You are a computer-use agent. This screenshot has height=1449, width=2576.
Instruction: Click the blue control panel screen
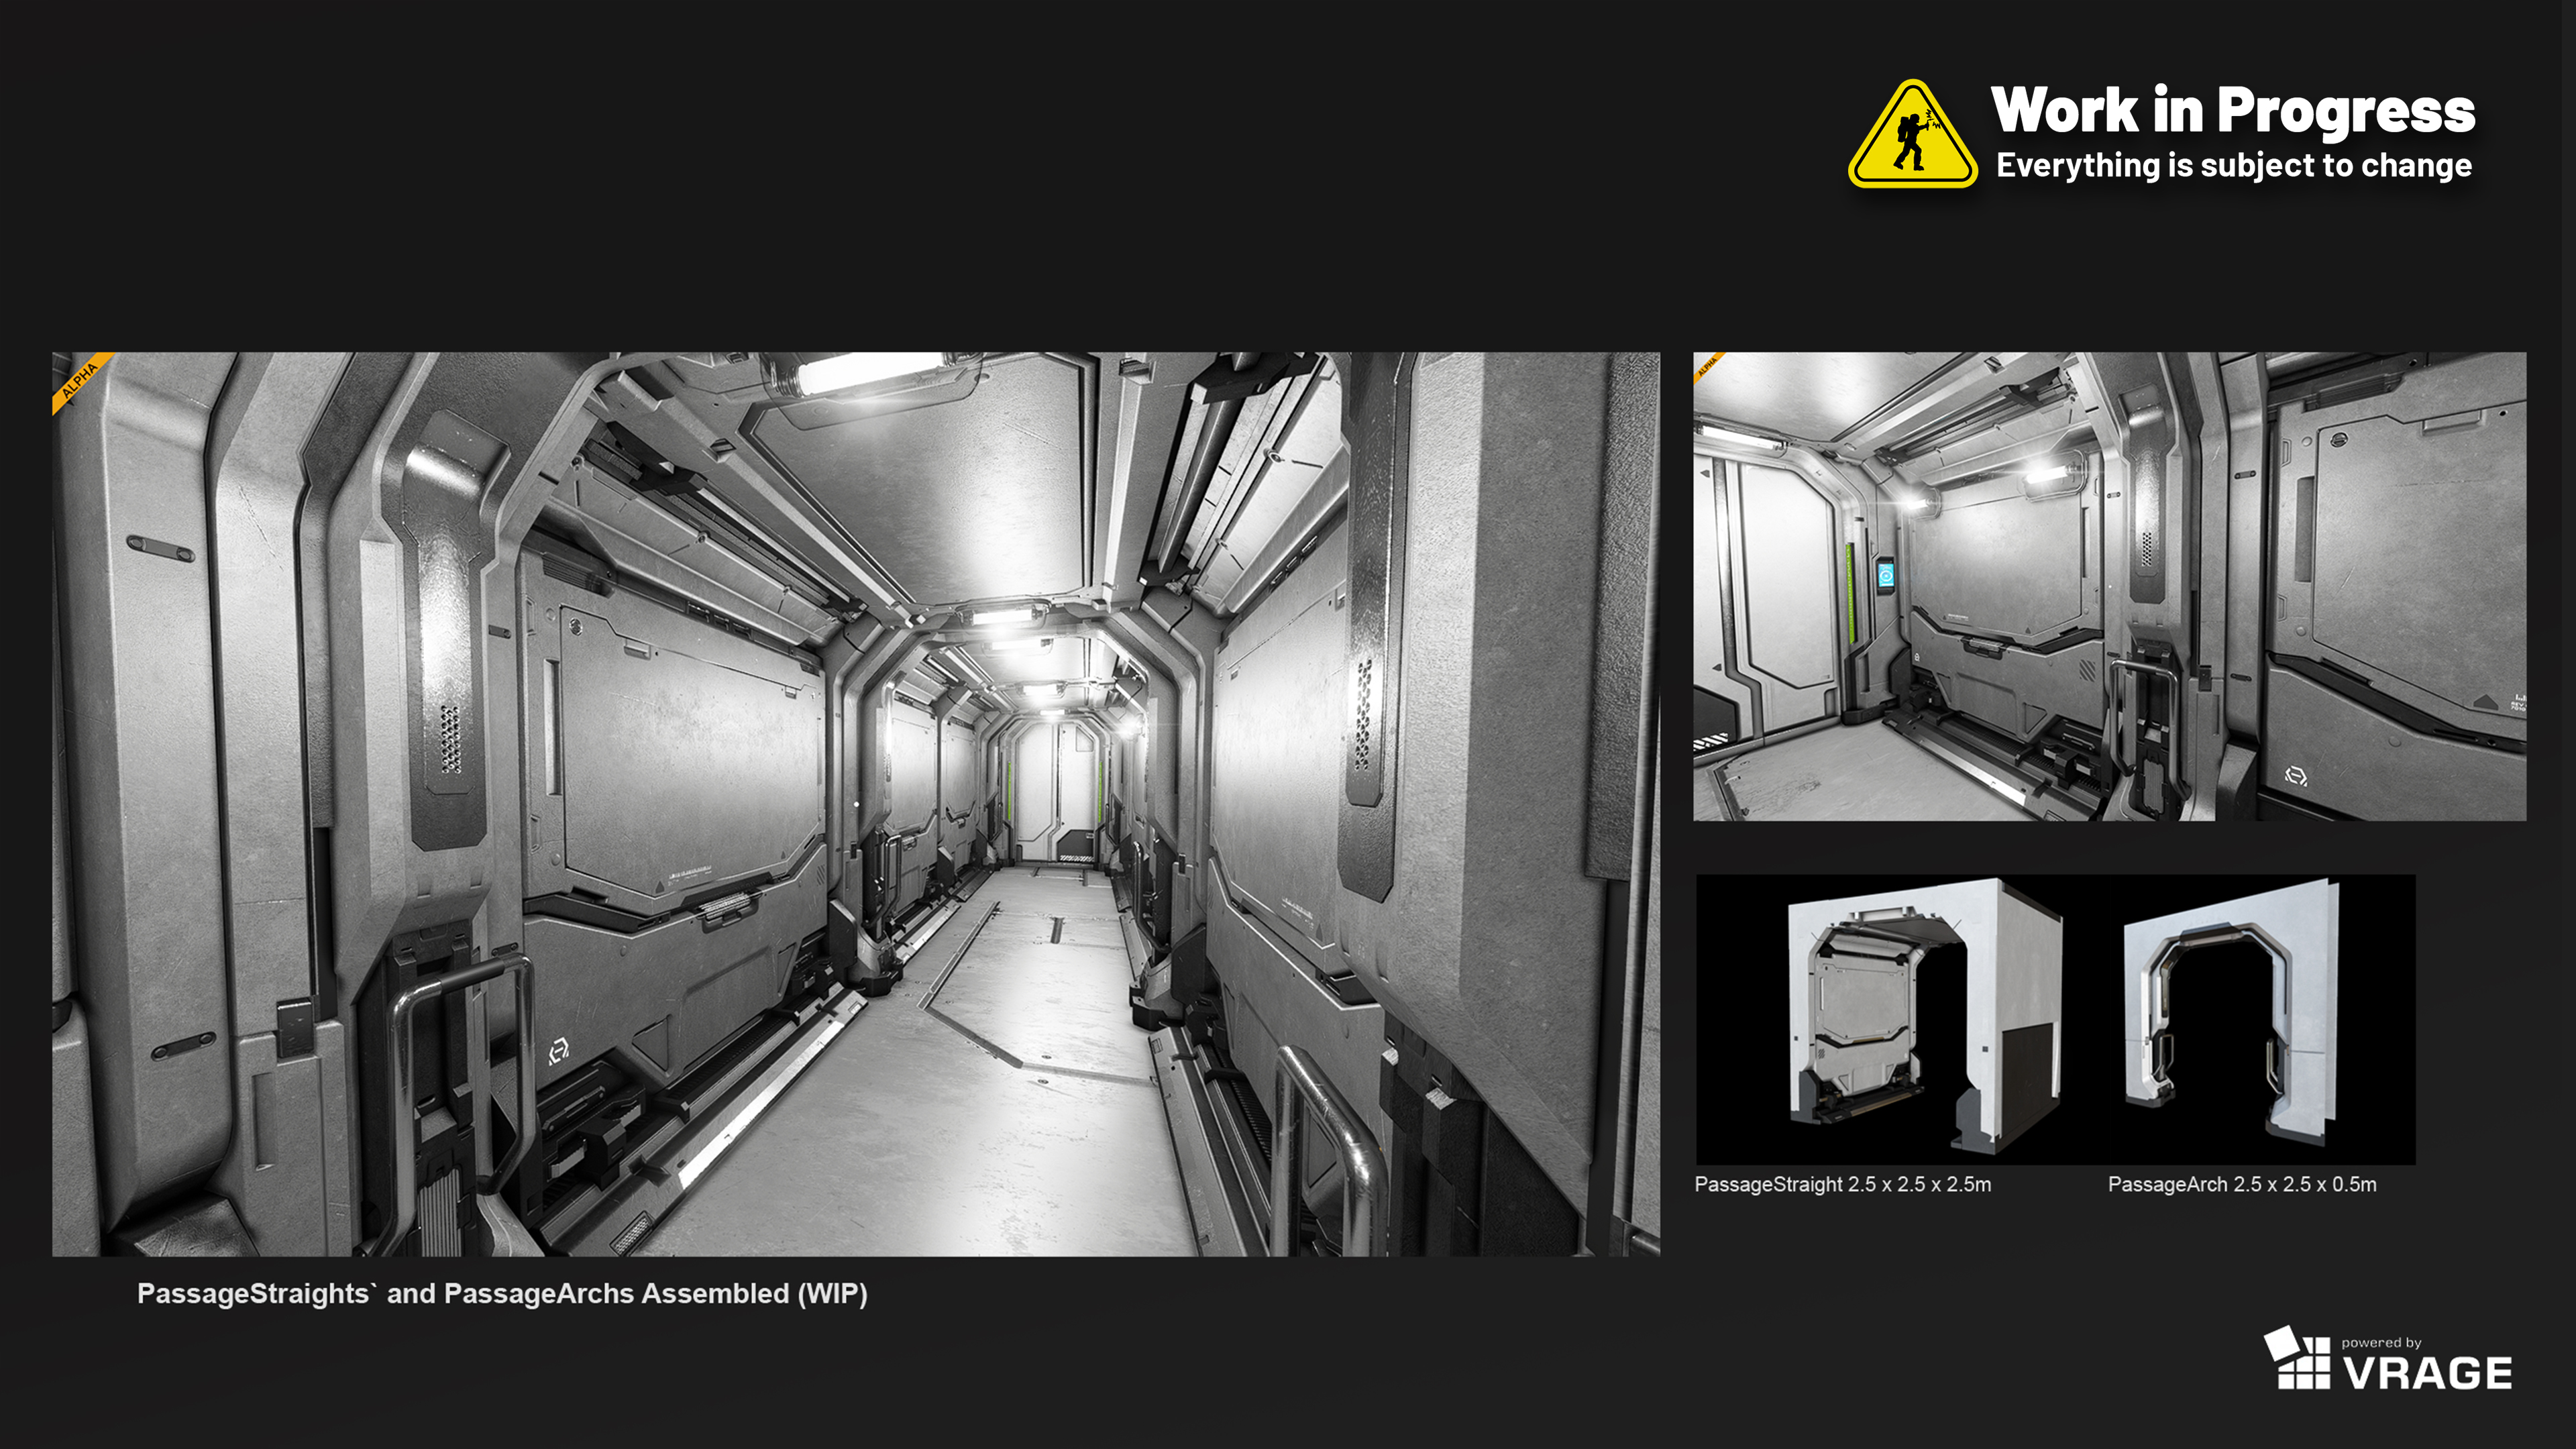click(1885, 576)
